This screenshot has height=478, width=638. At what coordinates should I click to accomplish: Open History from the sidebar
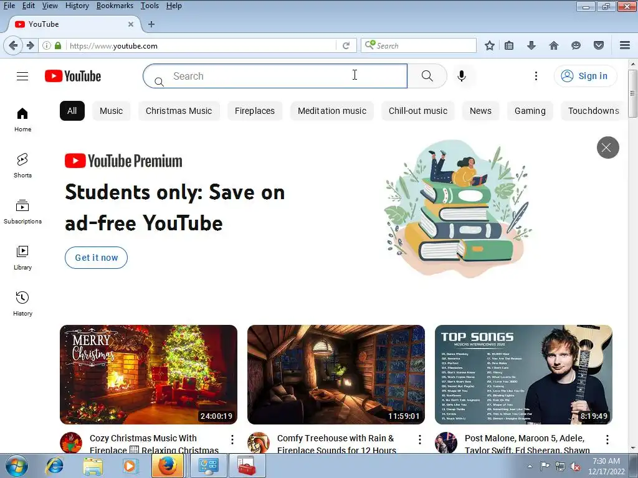(x=22, y=304)
